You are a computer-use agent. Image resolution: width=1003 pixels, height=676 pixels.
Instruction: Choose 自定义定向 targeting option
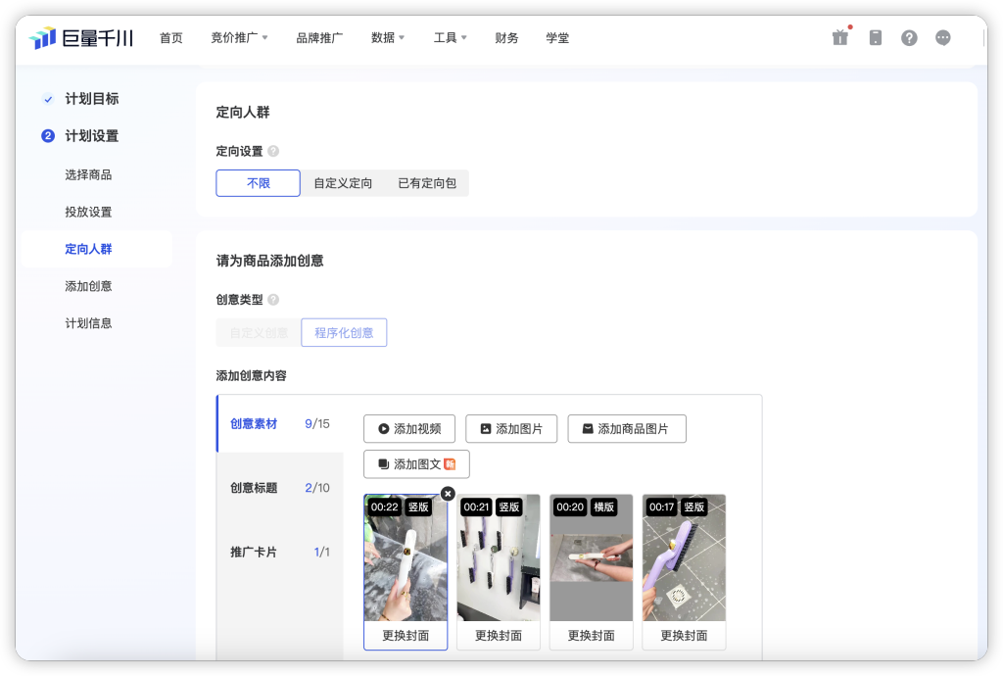343,183
